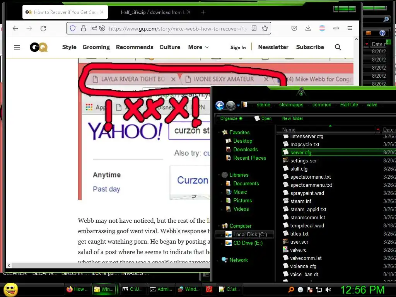396x297 pixels.
Task: Open GQ site hamburger menu
Action: [17, 47]
